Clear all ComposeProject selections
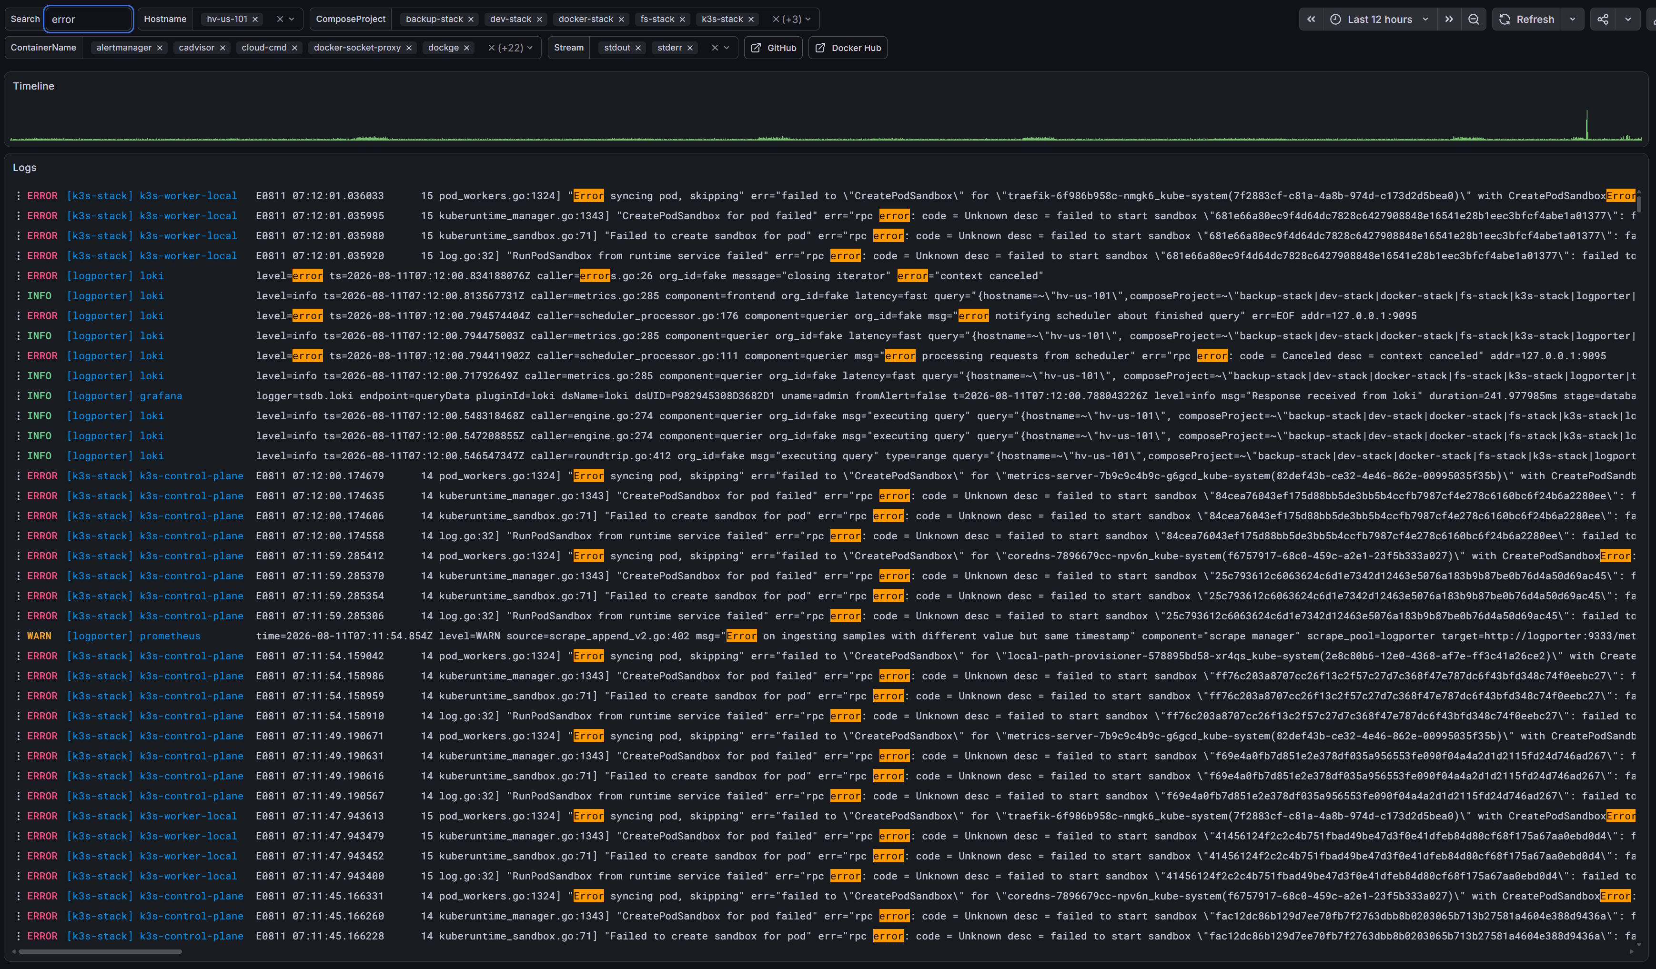 tap(776, 19)
